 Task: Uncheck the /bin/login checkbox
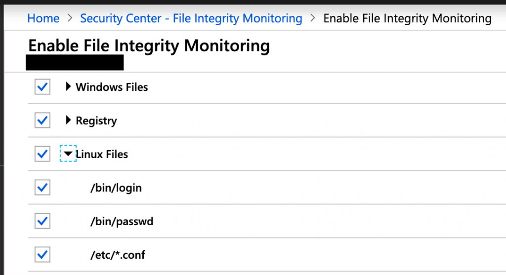click(x=42, y=187)
